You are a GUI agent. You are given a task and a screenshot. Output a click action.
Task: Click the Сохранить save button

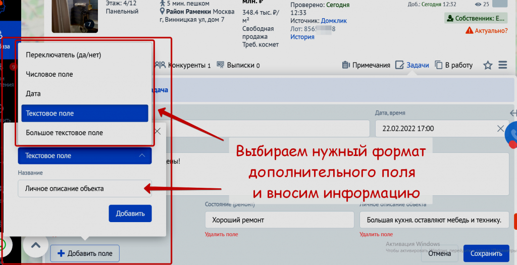tap(486, 253)
